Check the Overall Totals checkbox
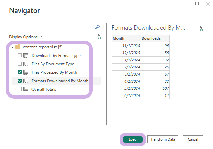The height and width of the screenshot is (149, 213). (20, 89)
